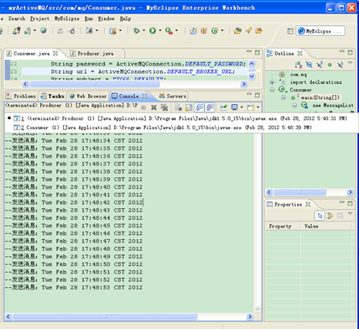Open the Debug button dropdown arrow
Image resolution: width=359 pixels, height=329 pixels.
pos(144,31)
